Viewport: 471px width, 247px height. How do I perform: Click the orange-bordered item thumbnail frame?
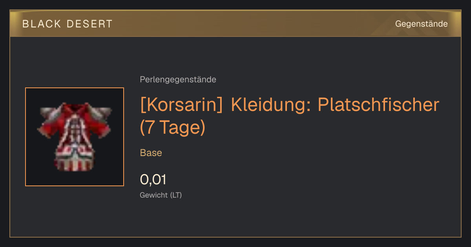(75, 137)
